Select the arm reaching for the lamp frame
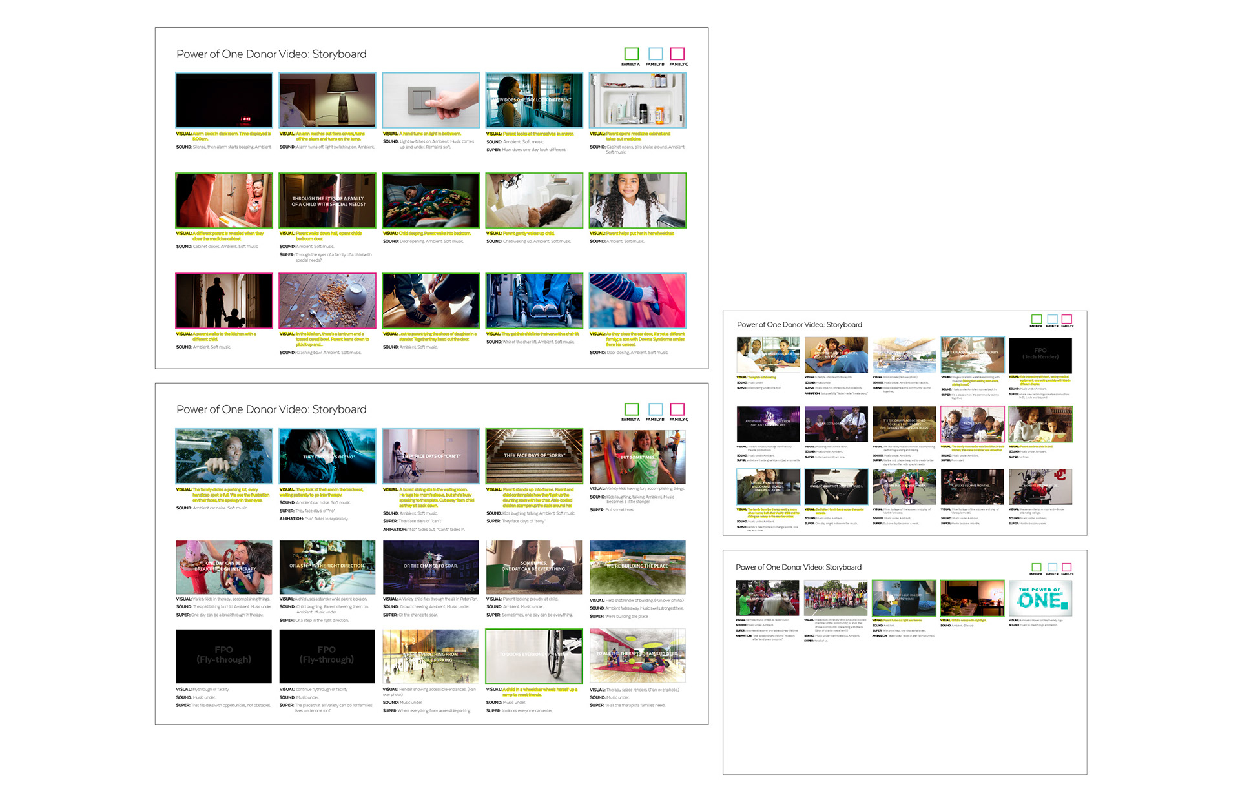Screen dimensions: 1240x802 click(327, 100)
